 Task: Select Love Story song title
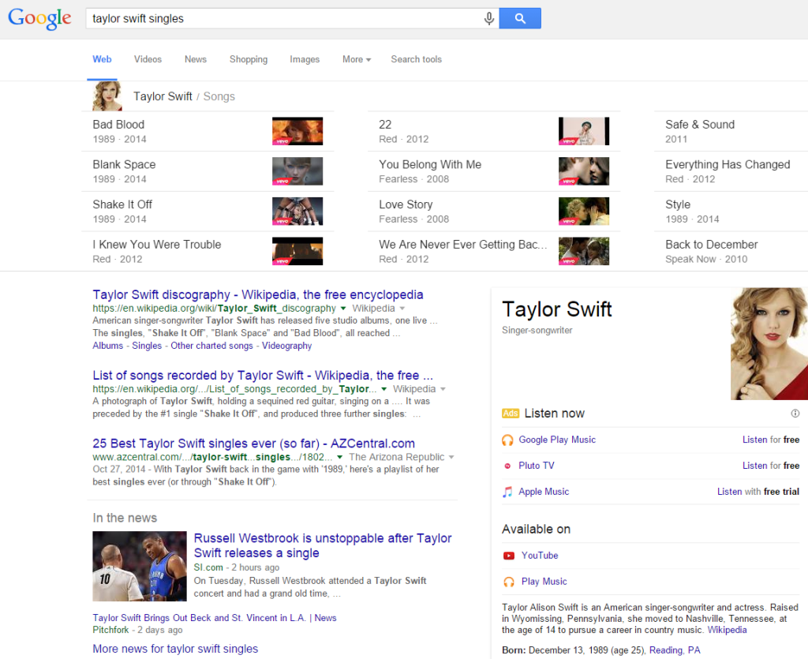point(406,204)
